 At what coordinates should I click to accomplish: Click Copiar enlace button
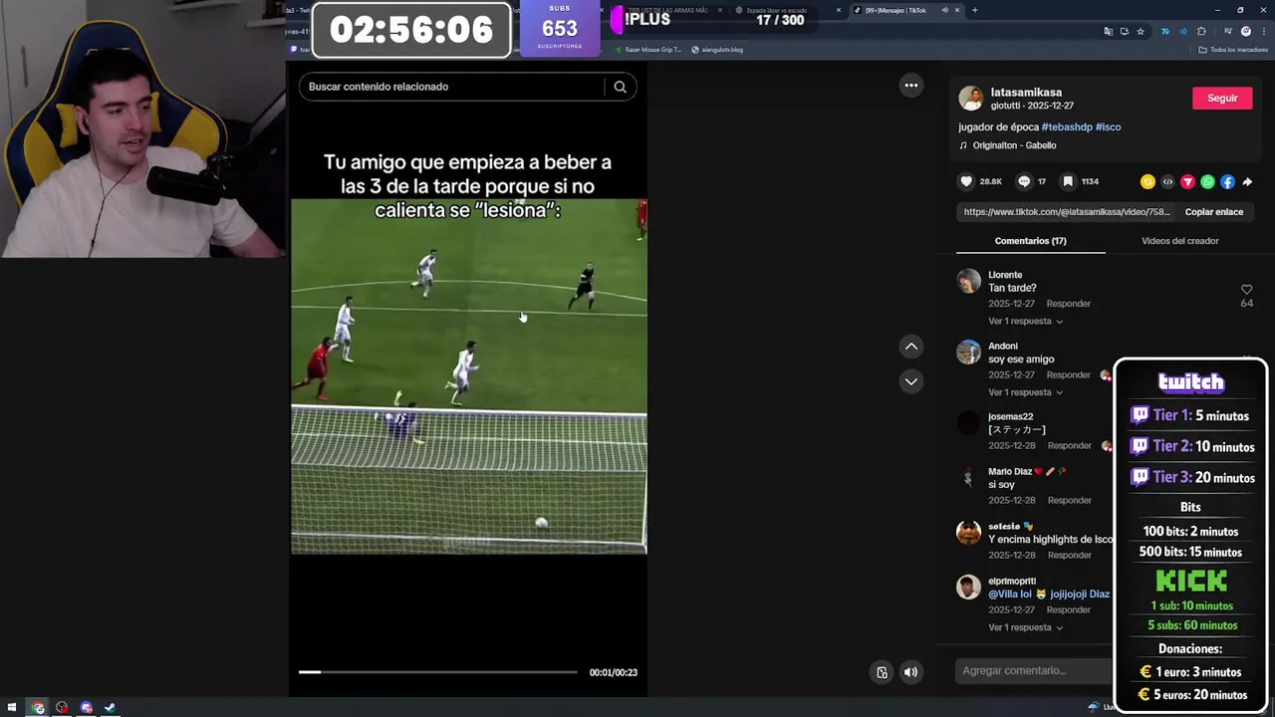(x=1213, y=212)
